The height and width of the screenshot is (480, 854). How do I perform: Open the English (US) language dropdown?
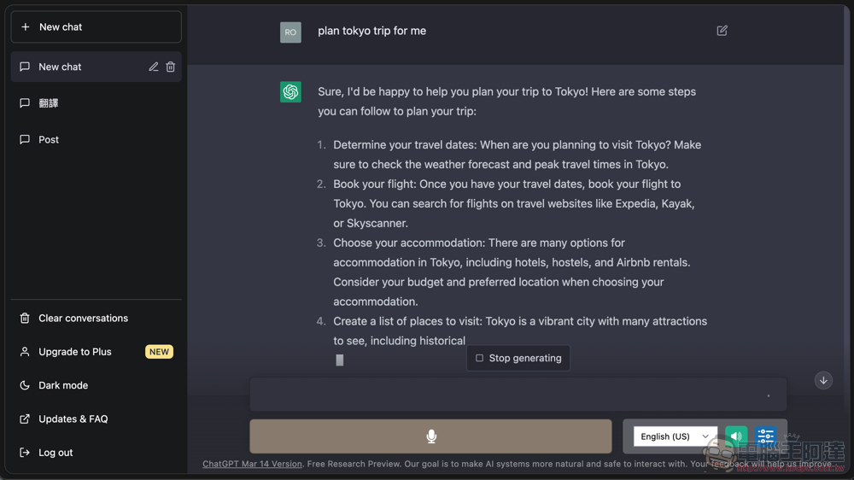[x=675, y=436]
